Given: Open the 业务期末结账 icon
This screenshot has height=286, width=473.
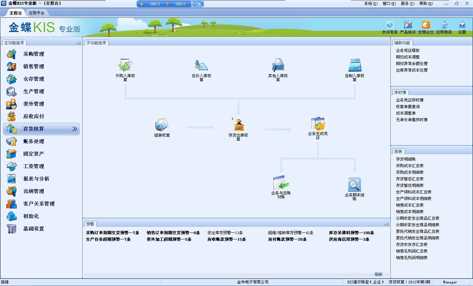Looking at the screenshot, I should (x=354, y=185).
